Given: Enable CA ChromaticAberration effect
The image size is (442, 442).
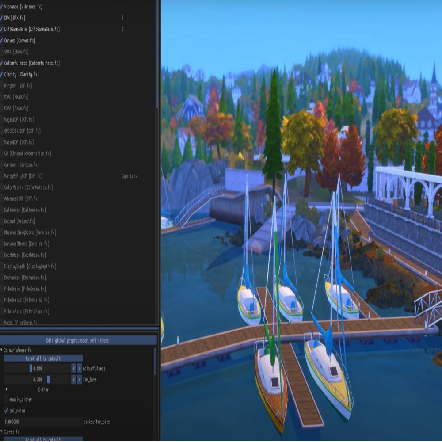Looking at the screenshot, I should (x=1, y=153).
